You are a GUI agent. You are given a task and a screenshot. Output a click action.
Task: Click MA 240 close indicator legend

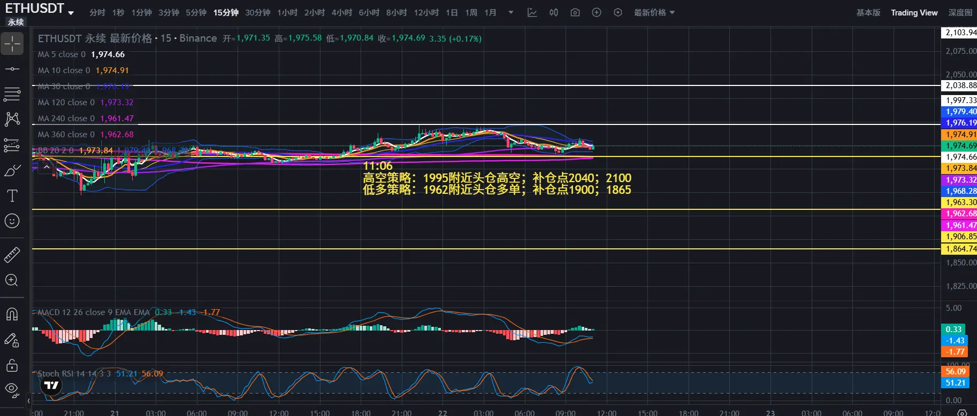tap(86, 119)
